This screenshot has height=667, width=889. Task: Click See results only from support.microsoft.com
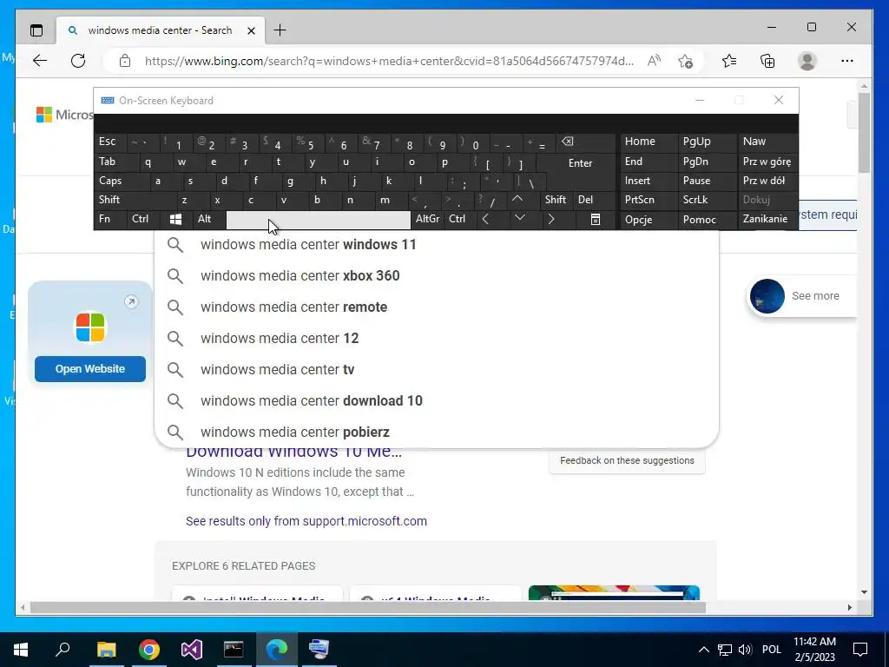point(306,521)
